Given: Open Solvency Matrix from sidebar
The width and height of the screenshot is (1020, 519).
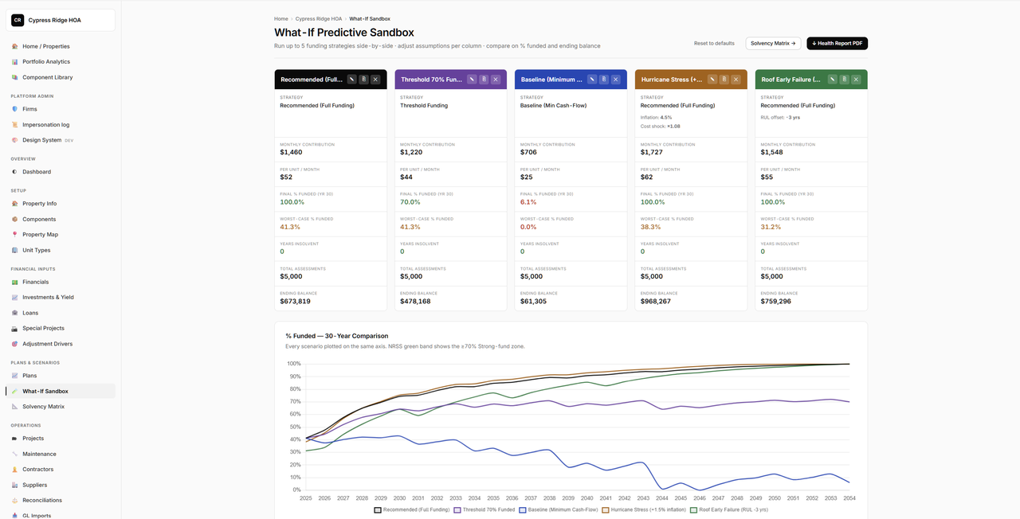Looking at the screenshot, I should coord(61,407).
